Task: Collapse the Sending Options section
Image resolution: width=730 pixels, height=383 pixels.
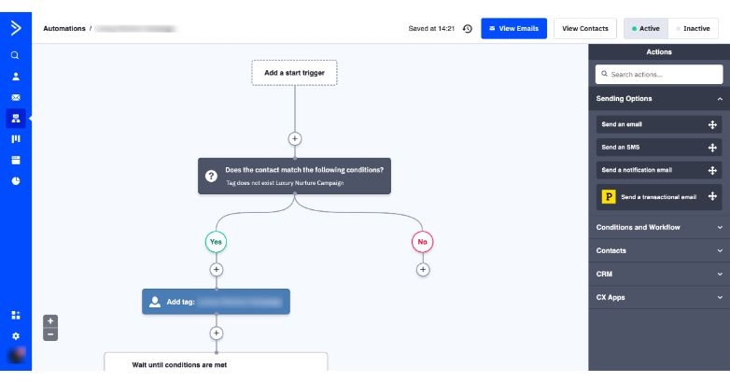Action: pyautogui.click(x=720, y=99)
